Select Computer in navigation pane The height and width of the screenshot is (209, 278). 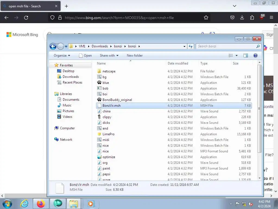(67, 128)
